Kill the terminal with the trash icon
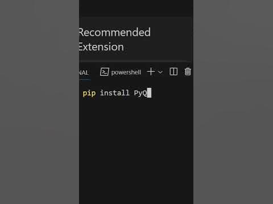 click(188, 72)
